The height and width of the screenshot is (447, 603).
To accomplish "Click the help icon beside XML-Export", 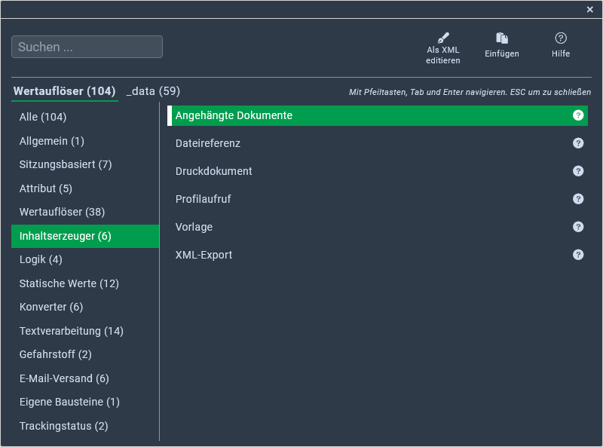I will point(578,255).
